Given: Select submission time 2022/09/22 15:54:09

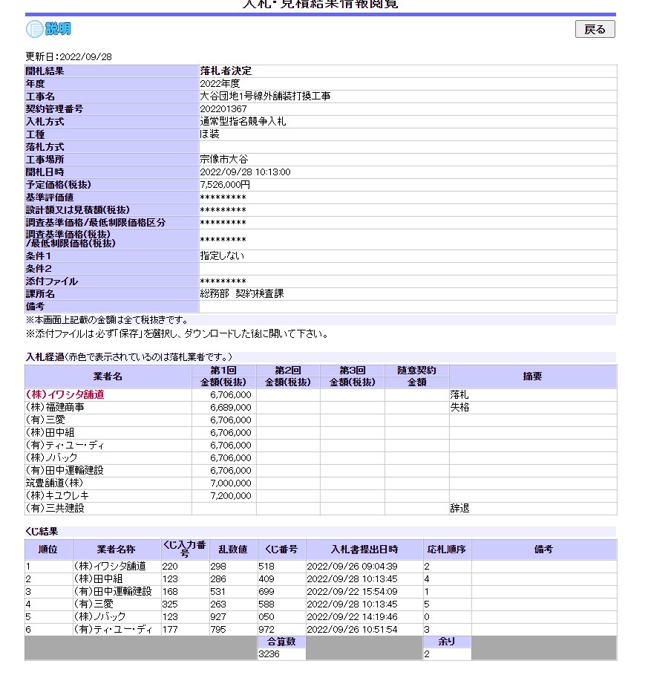Looking at the screenshot, I should click(x=352, y=592).
